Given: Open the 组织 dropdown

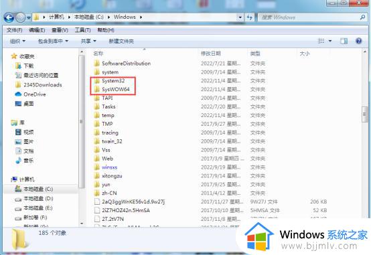Looking at the screenshot, I should 17,41.
